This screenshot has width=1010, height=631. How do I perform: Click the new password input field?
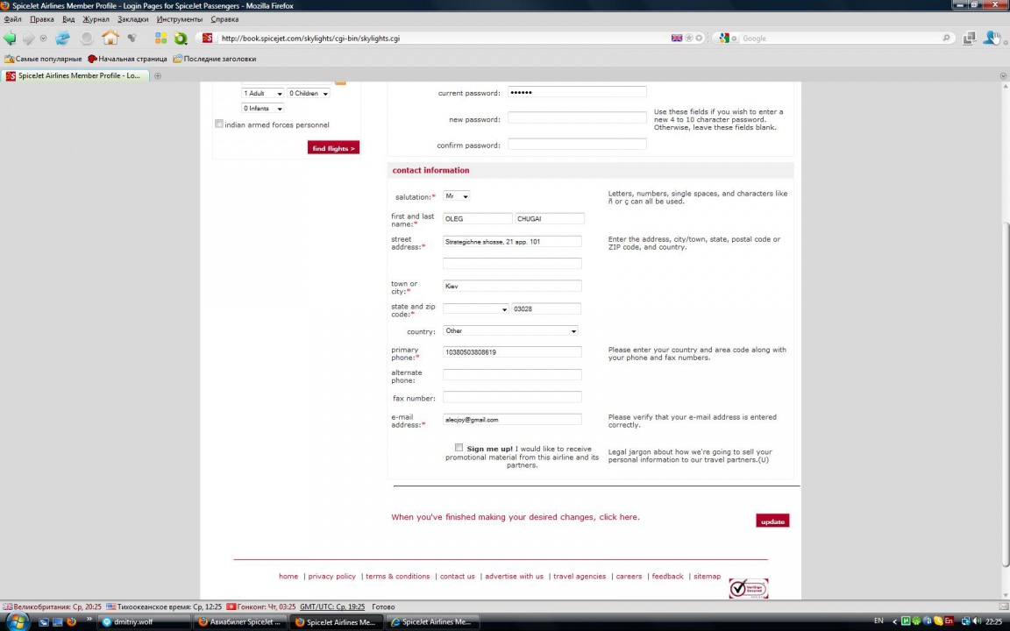point(576,118)
